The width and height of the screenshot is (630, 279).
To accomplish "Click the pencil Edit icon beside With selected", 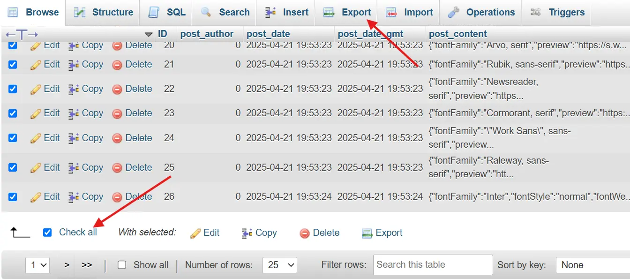I will coord(195,233).
